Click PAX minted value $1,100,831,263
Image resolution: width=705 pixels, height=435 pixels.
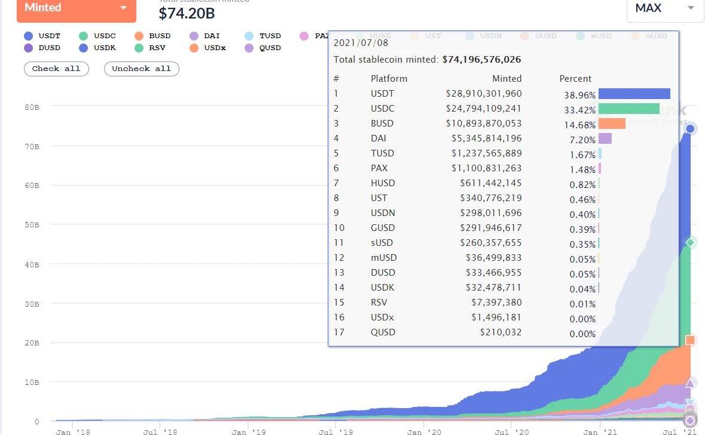point(487,168)
